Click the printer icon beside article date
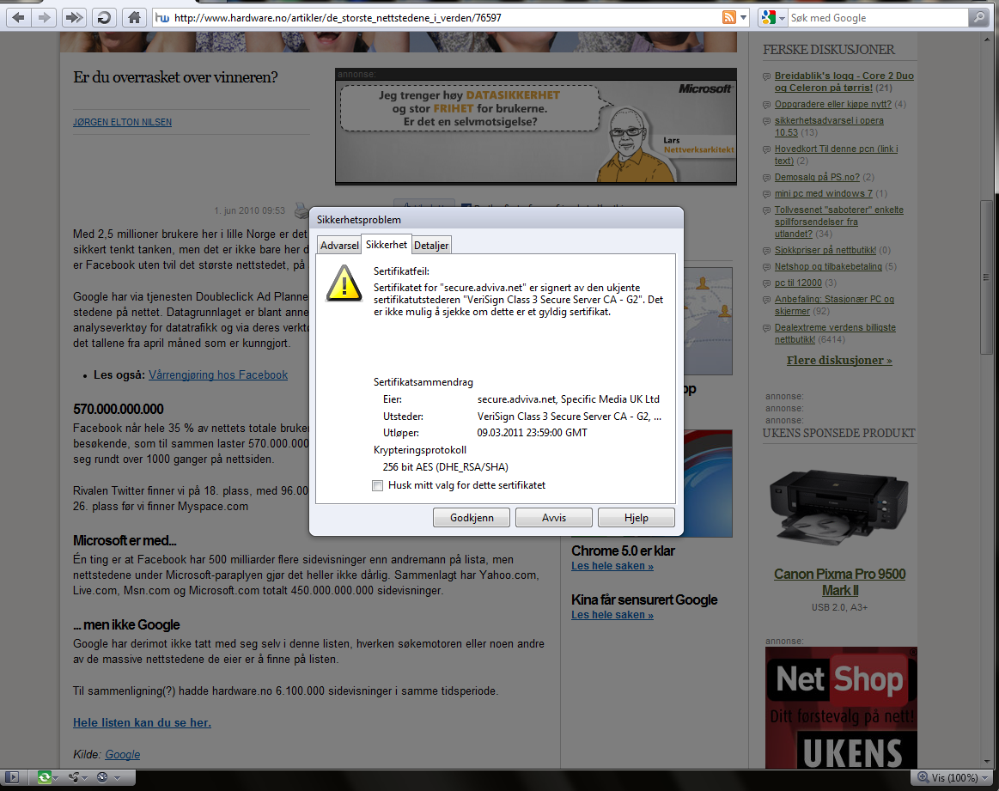 [300, 210]
